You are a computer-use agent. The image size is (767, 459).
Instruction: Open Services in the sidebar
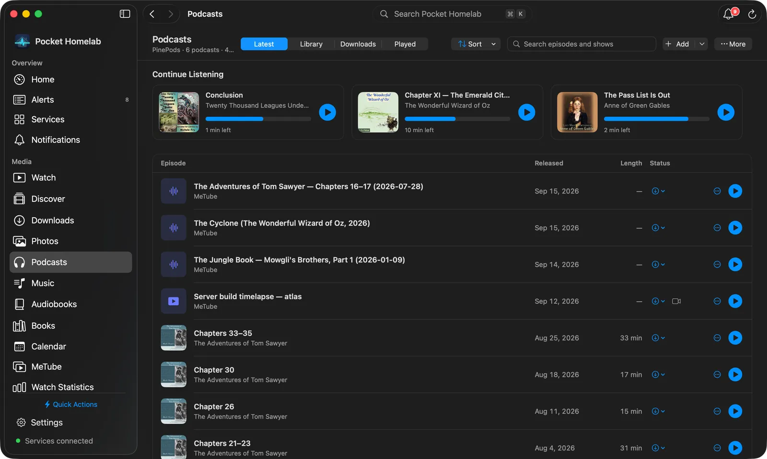[x=70, y=119]
